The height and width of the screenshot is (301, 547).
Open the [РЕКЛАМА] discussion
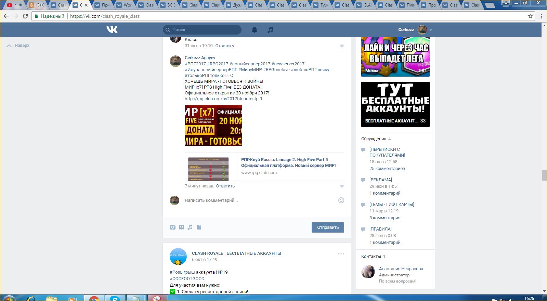(381, 180)
